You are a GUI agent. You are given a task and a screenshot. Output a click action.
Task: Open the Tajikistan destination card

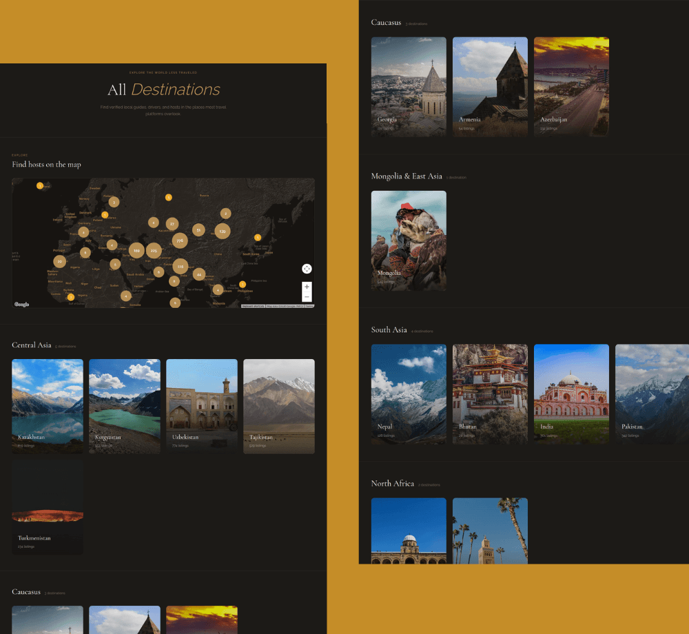tap(279, 406)
